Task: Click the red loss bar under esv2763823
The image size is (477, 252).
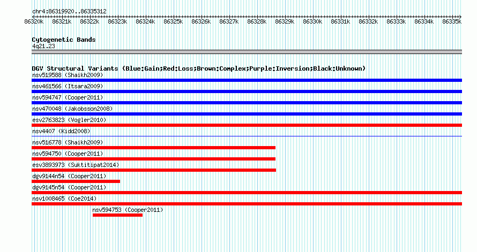Action: click(247, 125)
